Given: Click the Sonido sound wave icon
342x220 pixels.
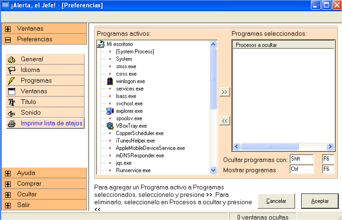Looking at the screenshot, I should point(12,113).
